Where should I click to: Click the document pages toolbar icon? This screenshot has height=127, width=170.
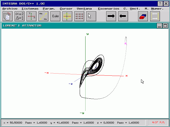click(x=7, y=16)
